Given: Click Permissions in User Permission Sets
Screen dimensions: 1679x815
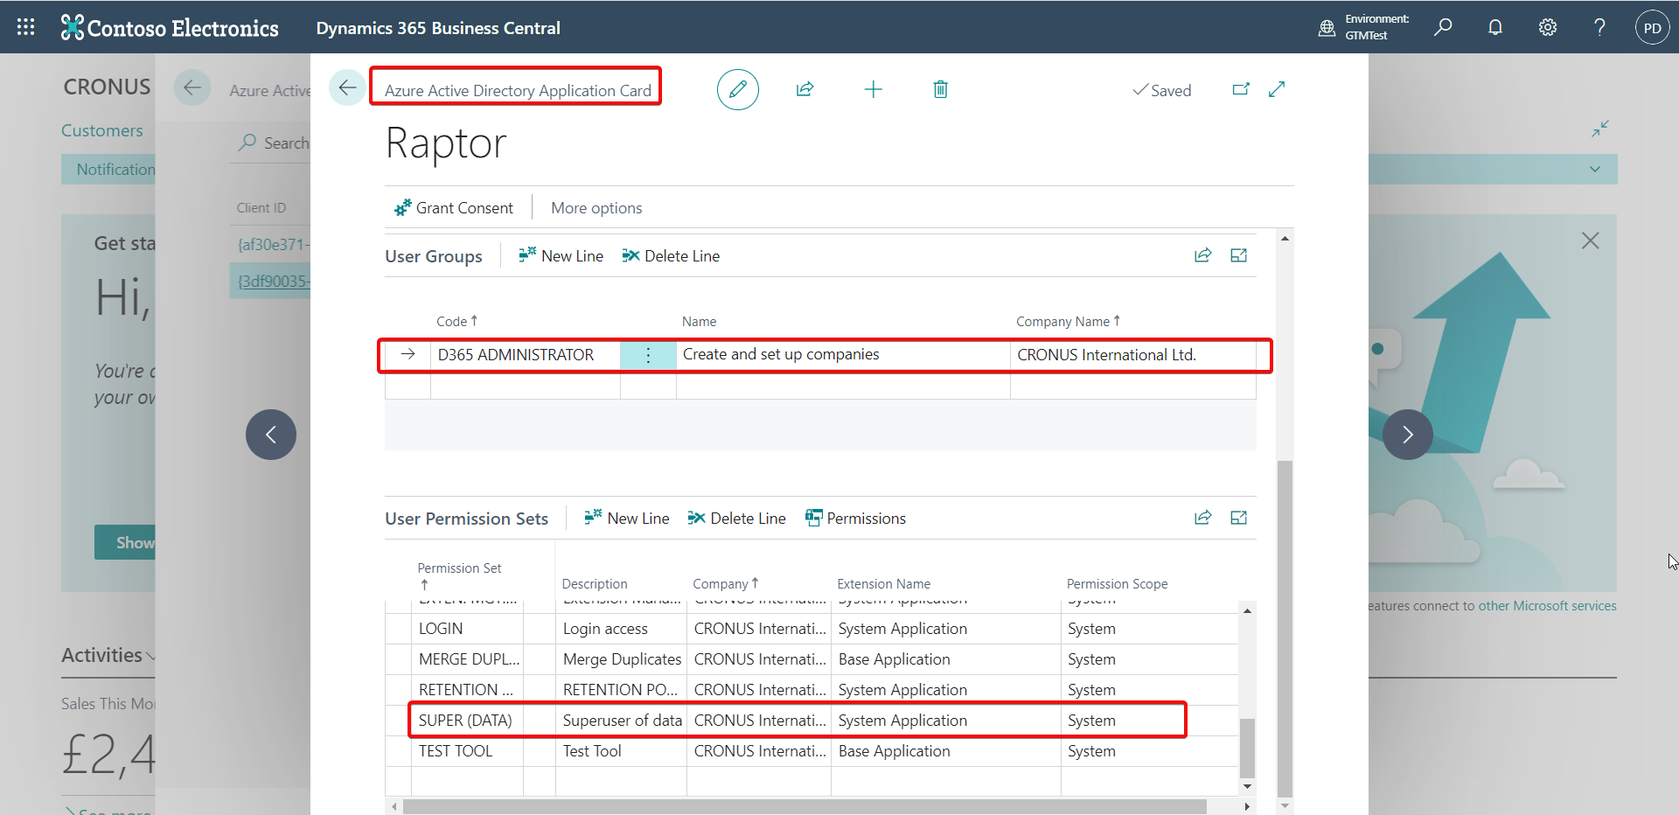Looking at the screenshot, I should (855, 519).
